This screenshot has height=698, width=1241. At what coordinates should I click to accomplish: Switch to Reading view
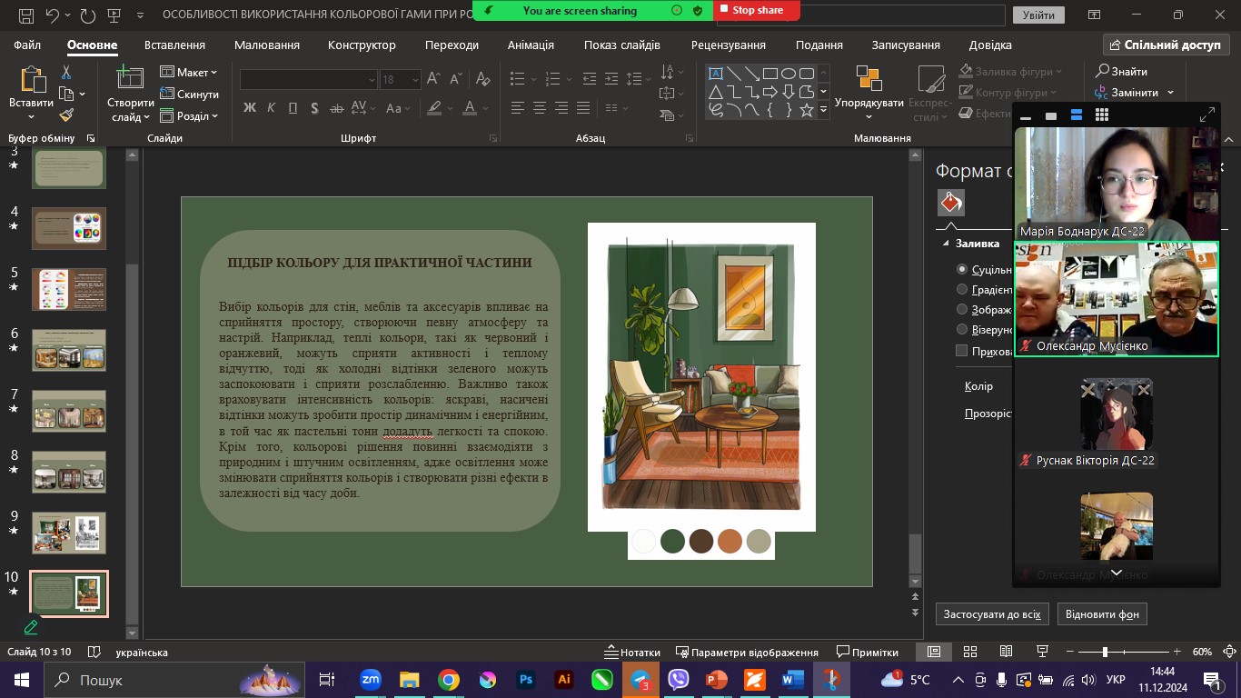(1006, 652)
